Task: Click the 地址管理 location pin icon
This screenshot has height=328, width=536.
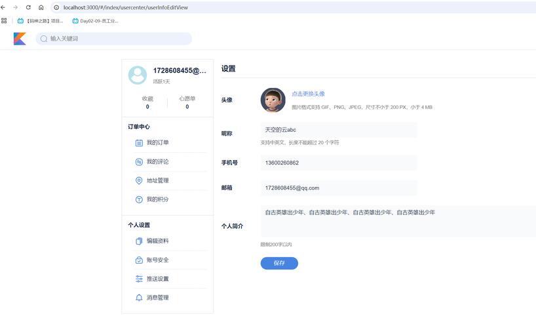Action: click(x=139, y=181)
